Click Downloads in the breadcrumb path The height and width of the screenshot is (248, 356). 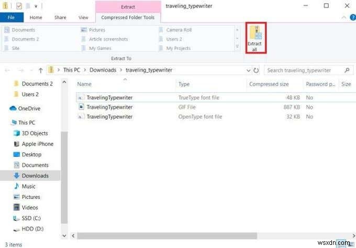click(x=103, y=70)
